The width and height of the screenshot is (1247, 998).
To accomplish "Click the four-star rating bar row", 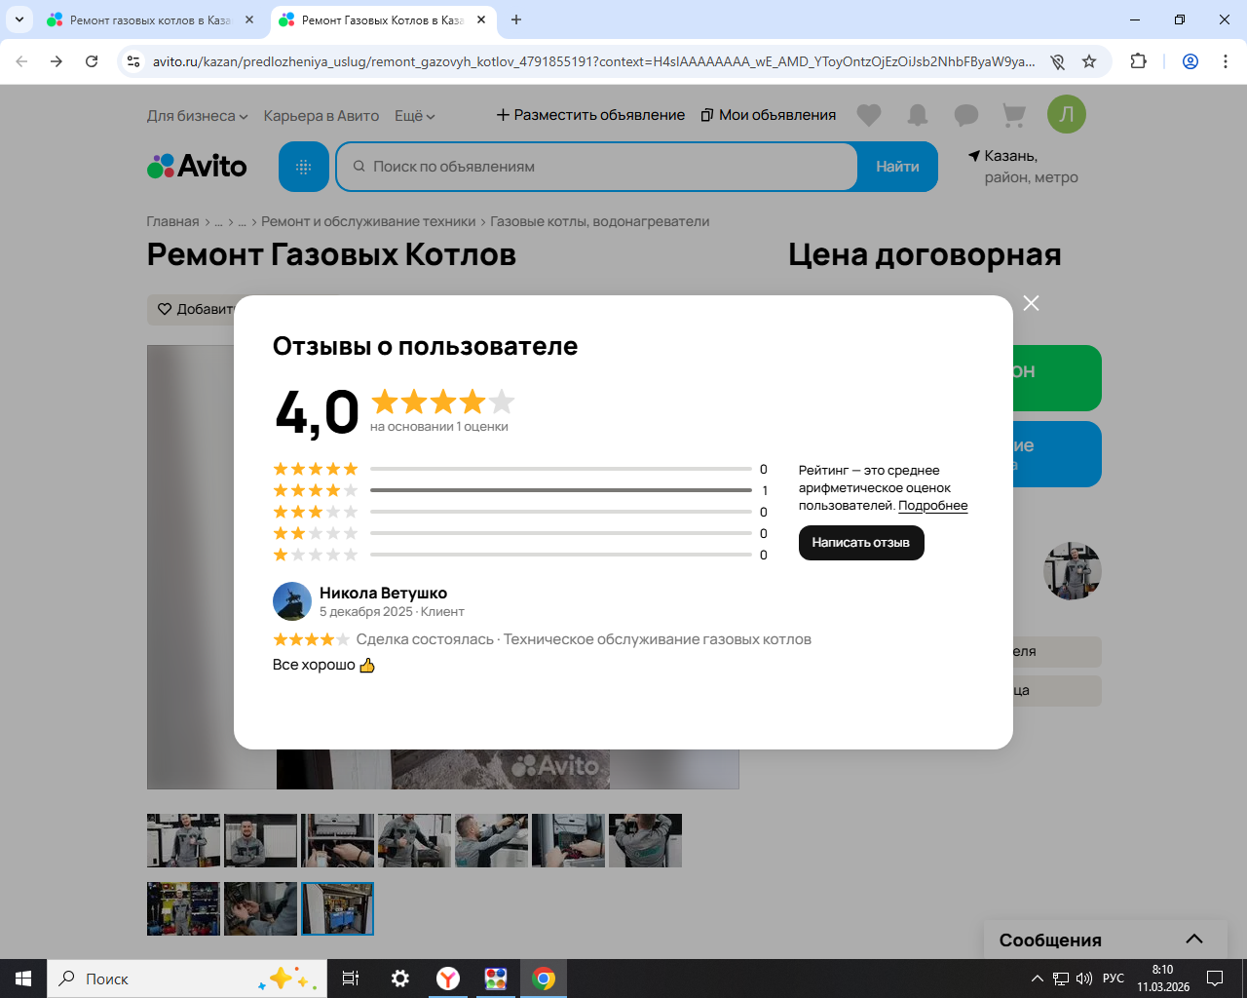I will (520, 490).
